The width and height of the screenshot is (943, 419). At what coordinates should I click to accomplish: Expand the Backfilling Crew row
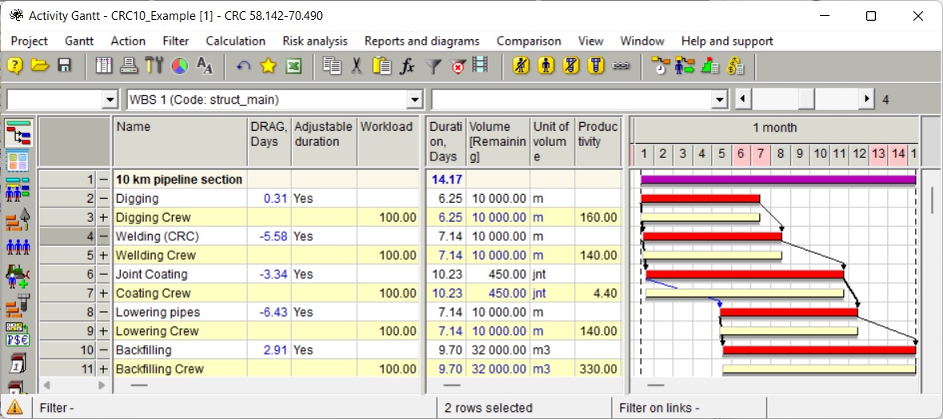pos(105,370)
